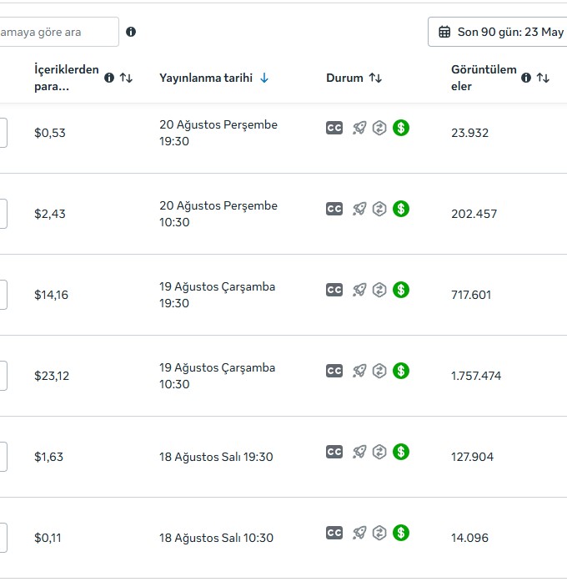Viewport: 567px width, 587px height.
Task: Toggle Yayınlanma tarihi descending sort arrow
Action: [x=264, y=78]
